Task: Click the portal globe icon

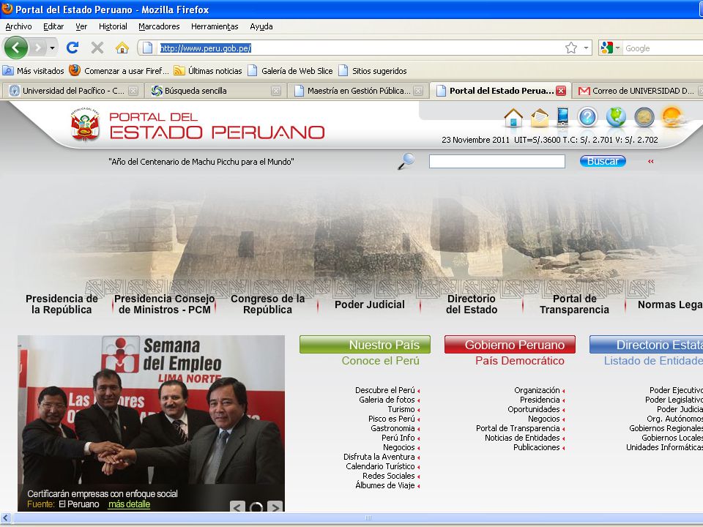Action: tap(616, 117)
